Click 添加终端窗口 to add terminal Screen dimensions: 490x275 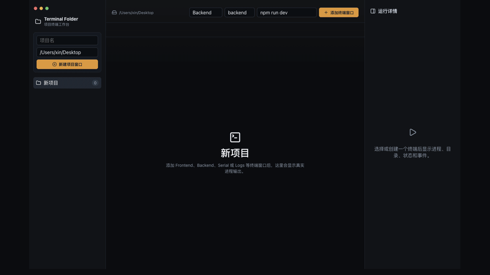[x=339, y=12]
